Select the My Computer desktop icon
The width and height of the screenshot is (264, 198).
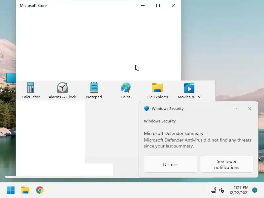pos(8,83)
